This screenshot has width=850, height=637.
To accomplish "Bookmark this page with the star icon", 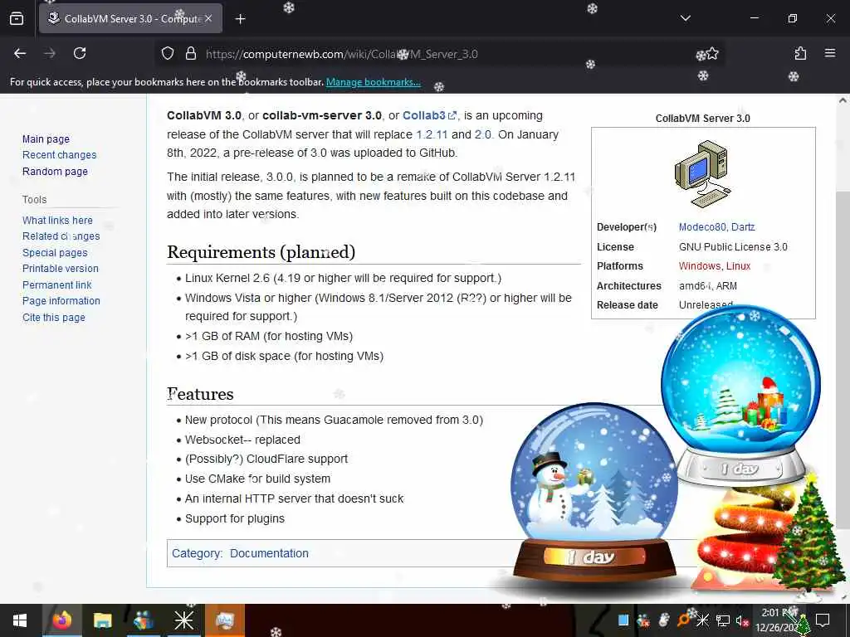I will coord(711,53).
